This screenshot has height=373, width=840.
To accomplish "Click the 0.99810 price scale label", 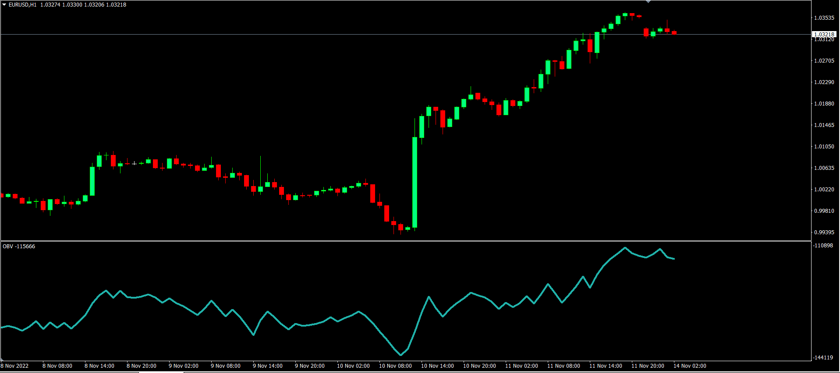I will (x=824, y=211).
